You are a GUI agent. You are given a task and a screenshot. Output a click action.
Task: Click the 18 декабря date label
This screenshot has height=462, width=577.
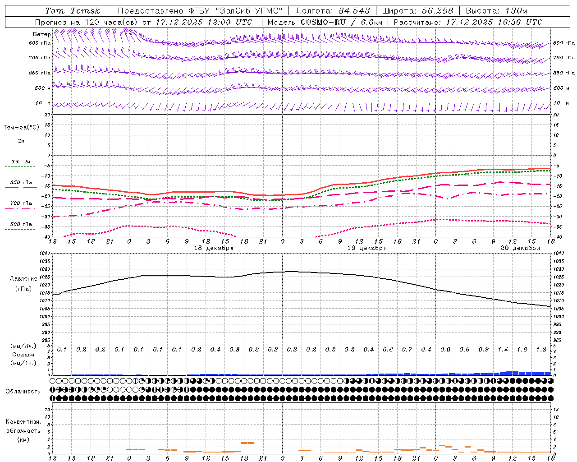(214, 248)
